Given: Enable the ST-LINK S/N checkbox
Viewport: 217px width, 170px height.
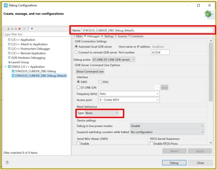Looking at the screenshot, I should click(78, 87).
